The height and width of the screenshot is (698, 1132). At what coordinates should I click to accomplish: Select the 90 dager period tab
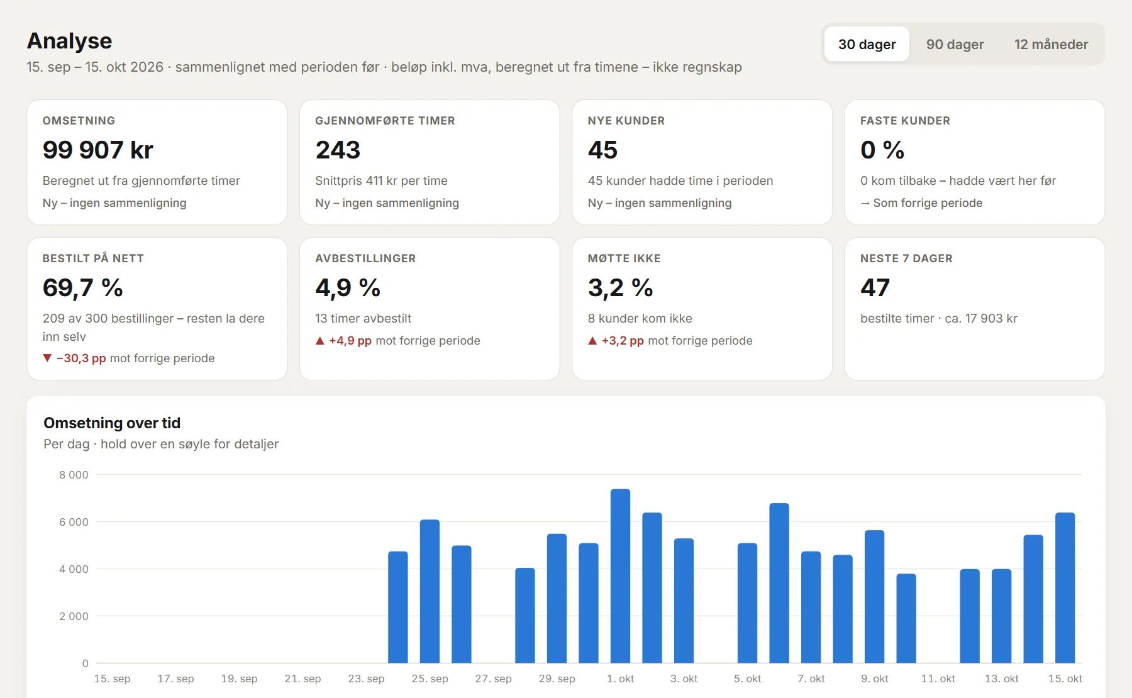(x=955, y=44)
